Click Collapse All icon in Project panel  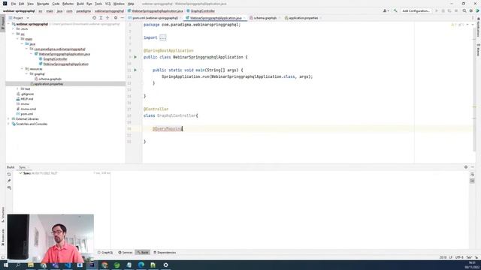(107, 18)
